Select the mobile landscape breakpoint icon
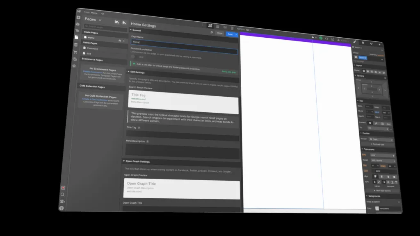Screen dimensions: 420x236 coord(225,27)
